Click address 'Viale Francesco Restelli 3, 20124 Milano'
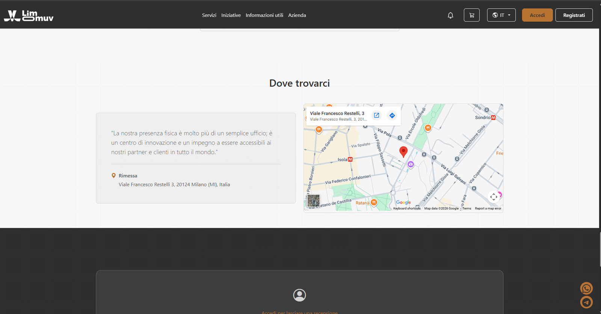This screenshot has width=601, height=314. pyautogui.click(x=174, y=185)
